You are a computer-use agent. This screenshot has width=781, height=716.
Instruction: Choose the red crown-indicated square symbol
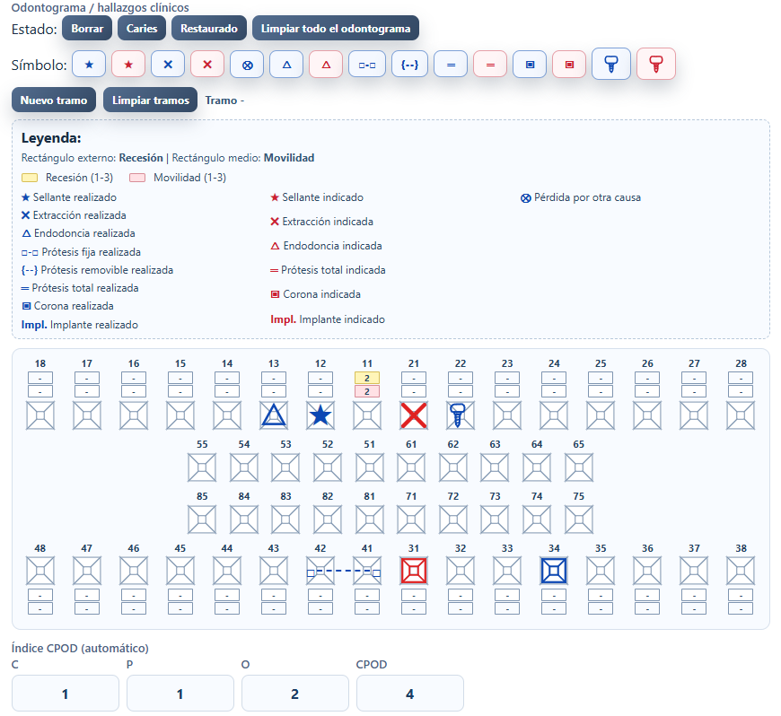pyautogui.click(x=569, y=65)
